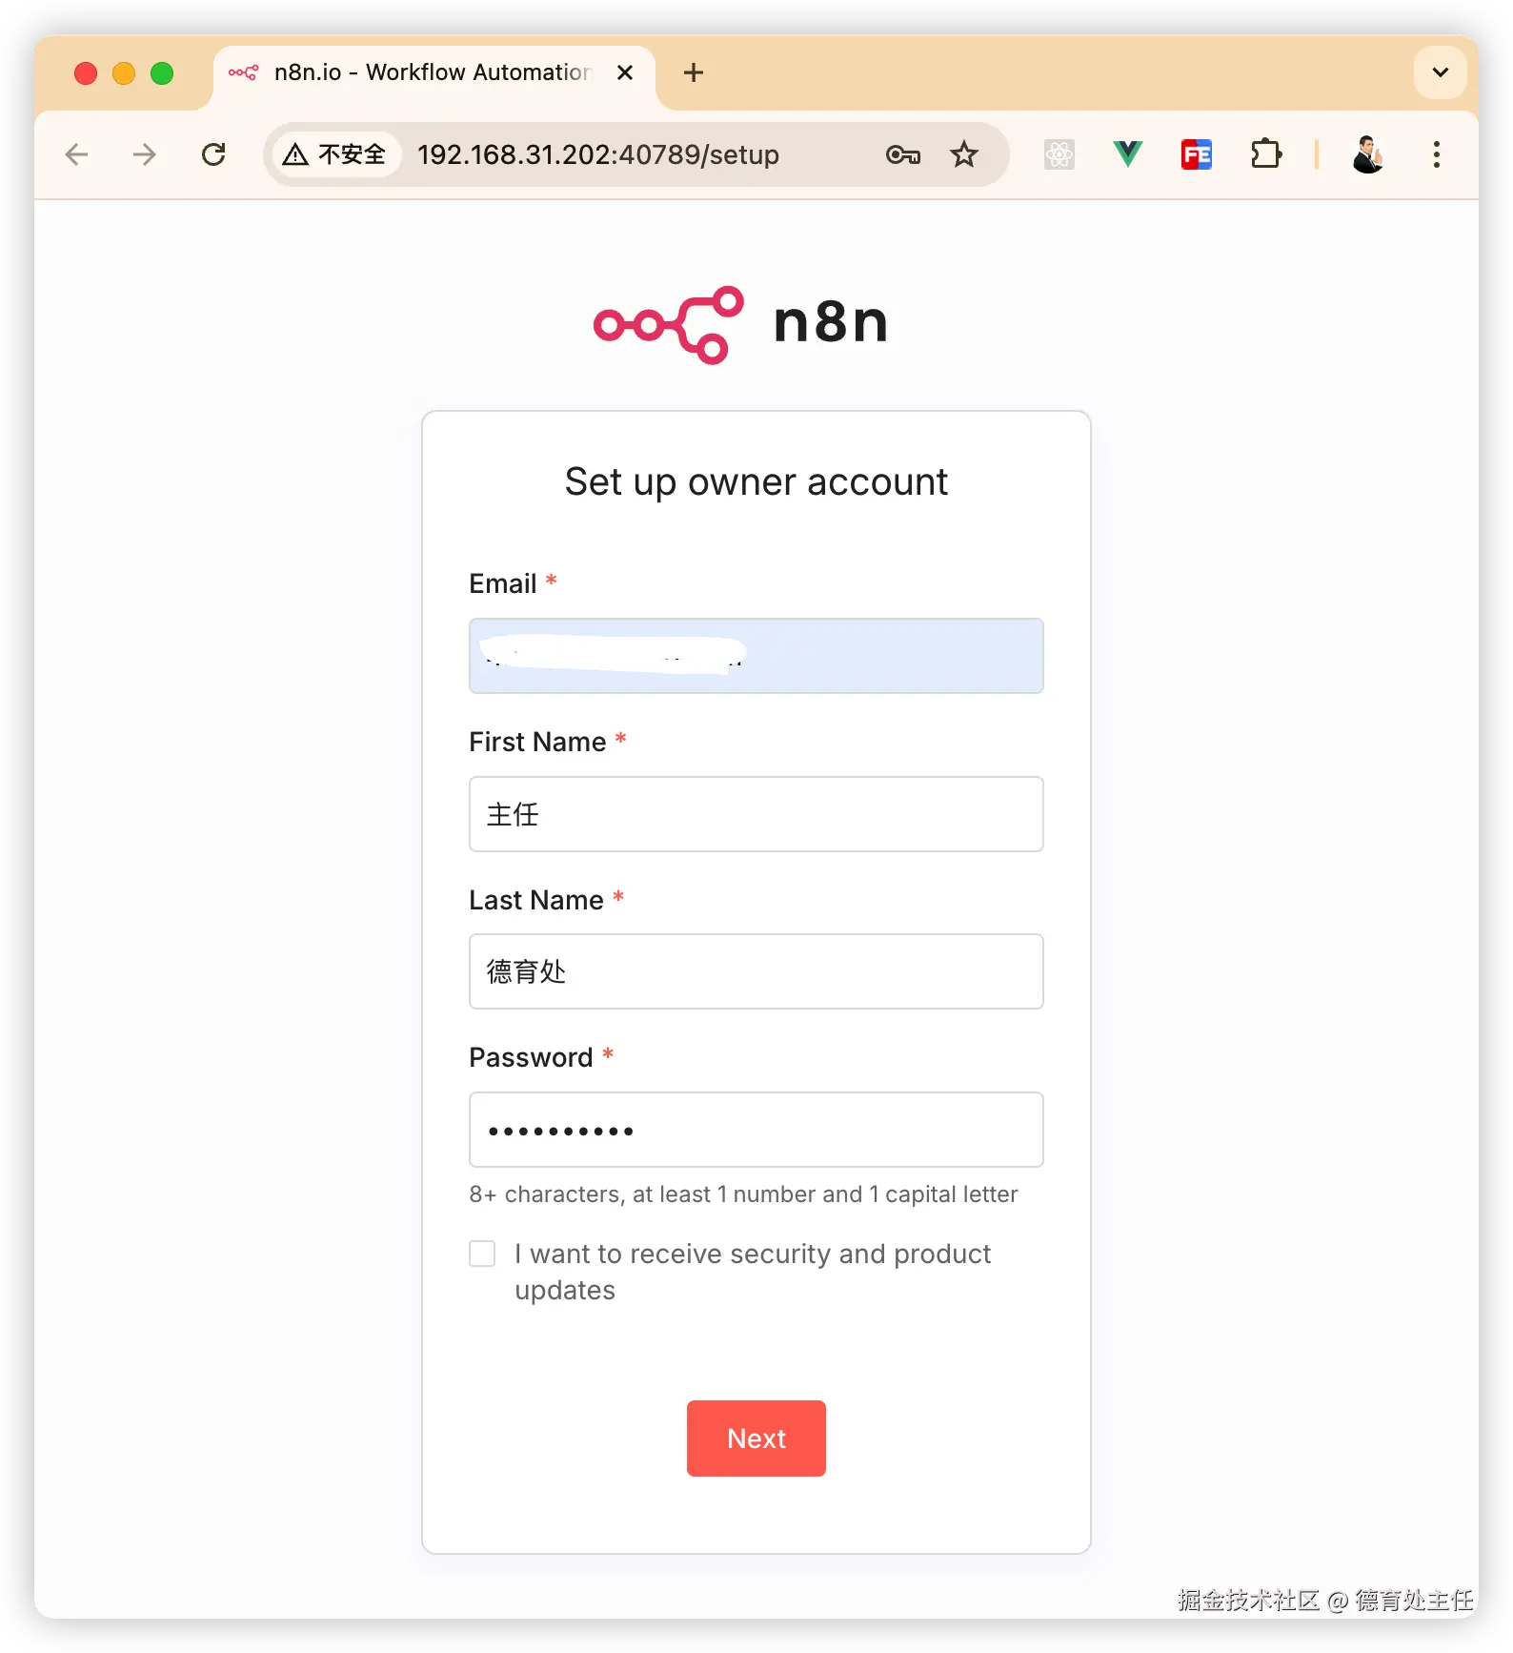
Task: Click the red FE extension icon
Action: [1197, 154]
